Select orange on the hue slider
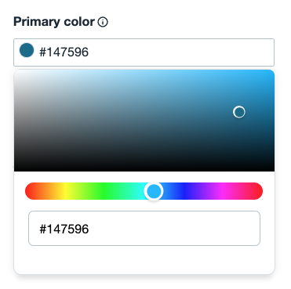The width and height of the screenshot is (291, 289). click(x=49, y=191)
